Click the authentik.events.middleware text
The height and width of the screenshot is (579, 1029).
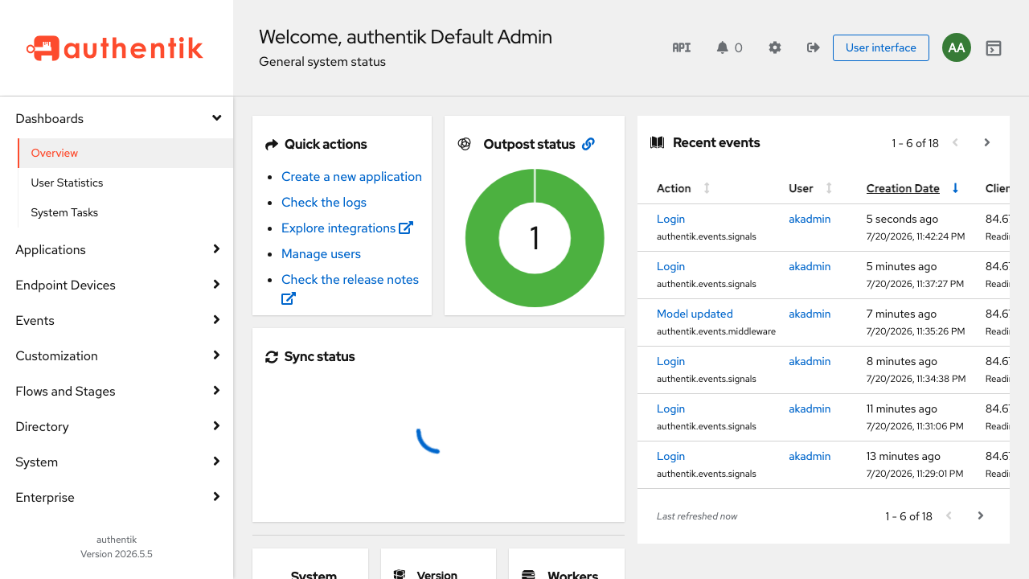(716, 331)
